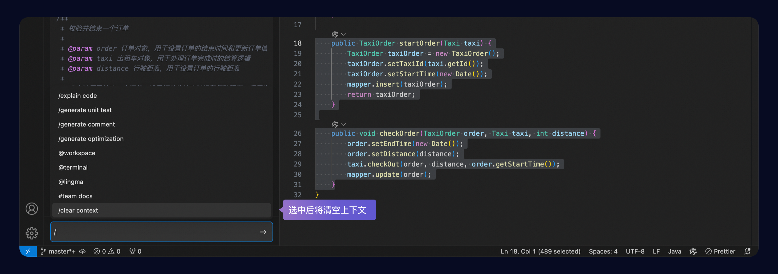The width and height of the screenshot is (778, 274).
Task: Click the sync changes cloud icon
Action: (x=82, y=251)
